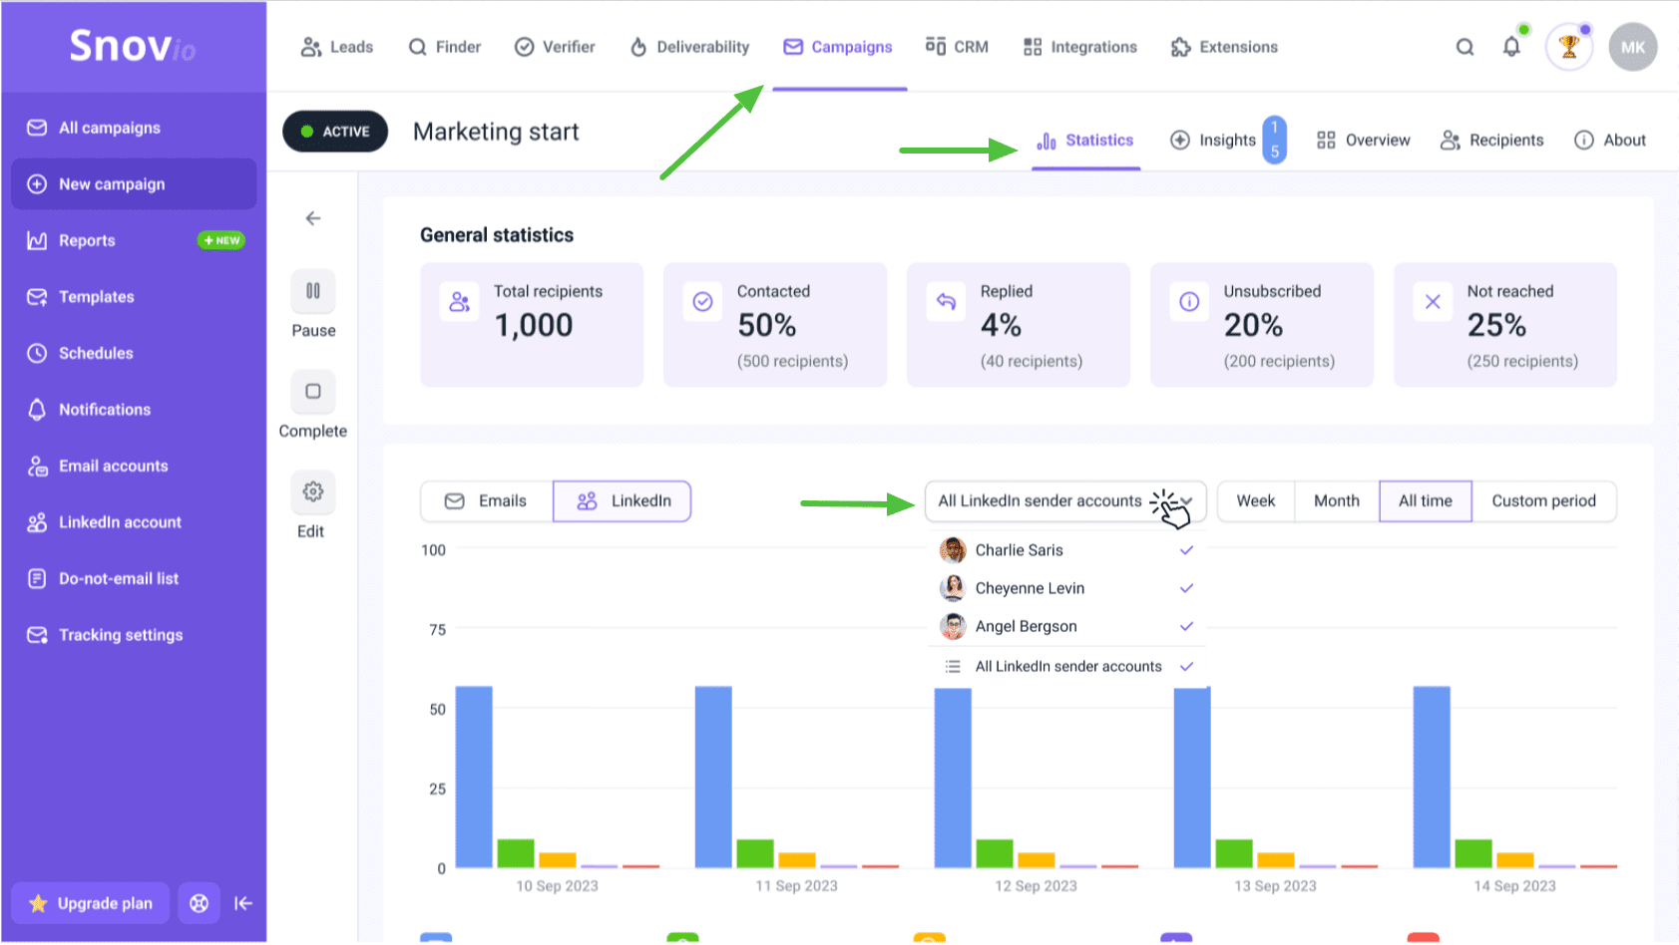Toggle Cheyenne Levin sender account

click(x=1066, y=588)
